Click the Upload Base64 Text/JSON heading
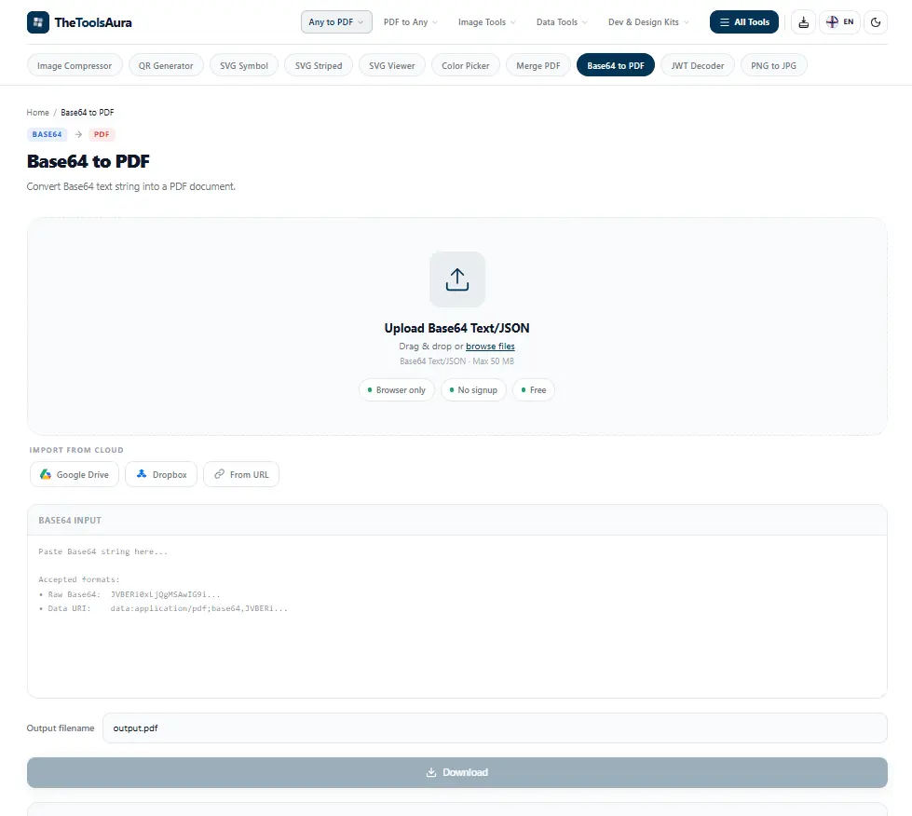Image resolution: width=912 pixels, height=816 pixels. coord(456,328)
